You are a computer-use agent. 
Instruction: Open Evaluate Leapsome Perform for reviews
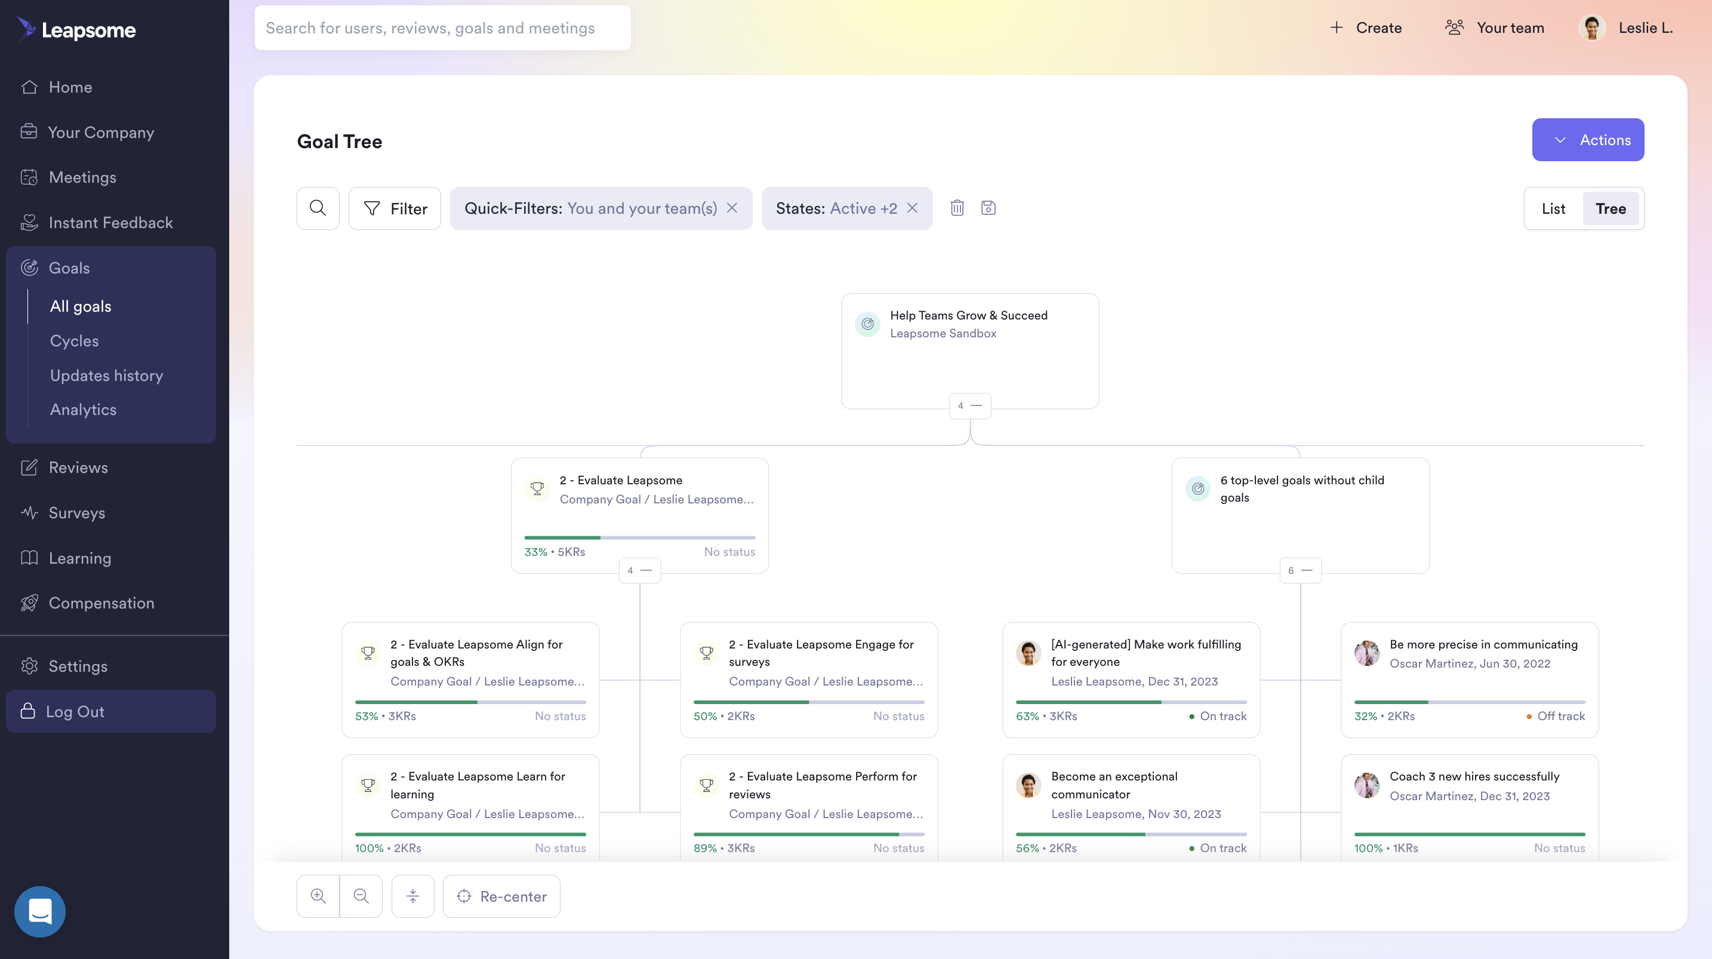tap(809, 808)
